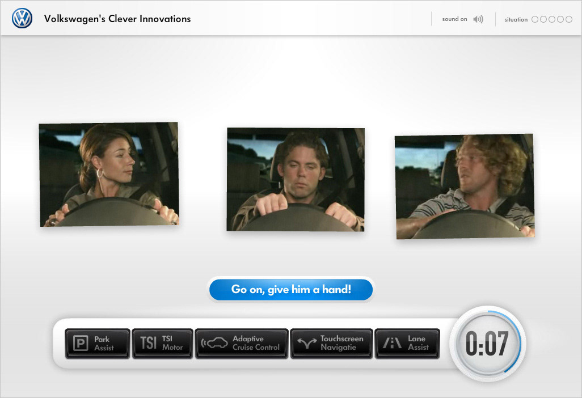Click the large TSI logo icon
The height and width of the screenshot is (398, 582).
(148, 343)
